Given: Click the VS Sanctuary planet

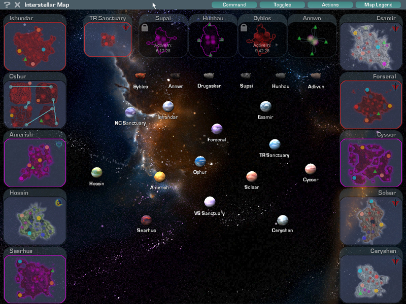Looking at the screenshot, I should coord(210,202).
